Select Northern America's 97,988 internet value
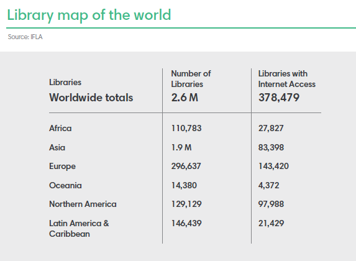The width and height of the screenshot is (356, 261). tap(271, 204)
